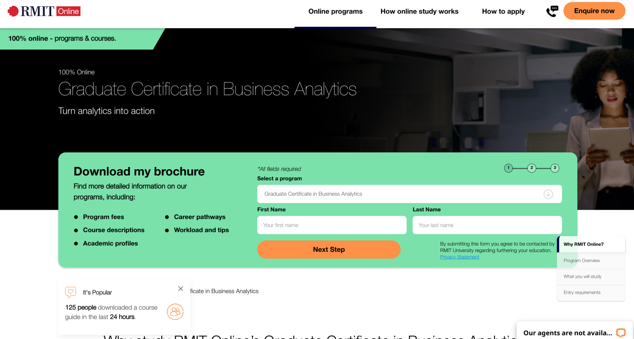Click the group/community icon in popup

pyautogui.click(x=175, y=311)
